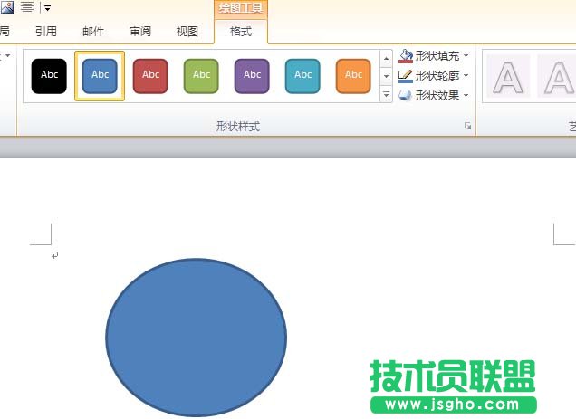The height and width of the screenshot is (419, 576).
Task: Click the 形状填充 label
Action: point(437,56)
